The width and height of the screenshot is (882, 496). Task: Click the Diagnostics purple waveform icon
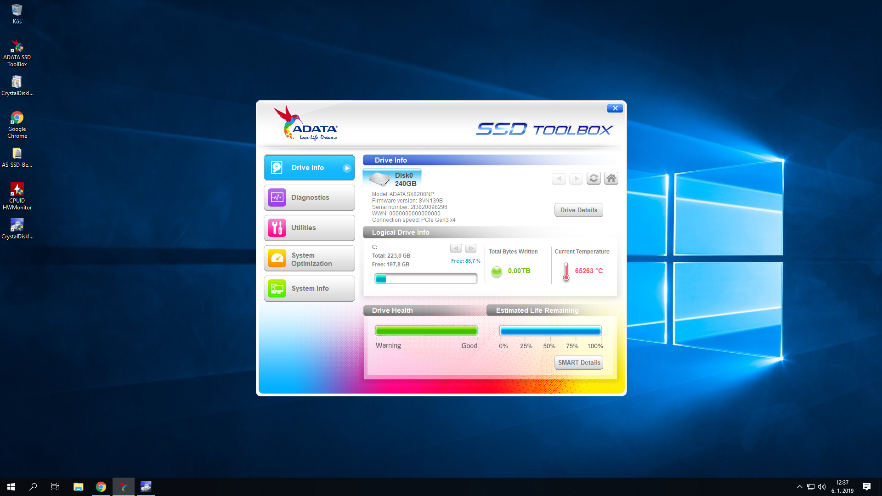tap(277, 197)
